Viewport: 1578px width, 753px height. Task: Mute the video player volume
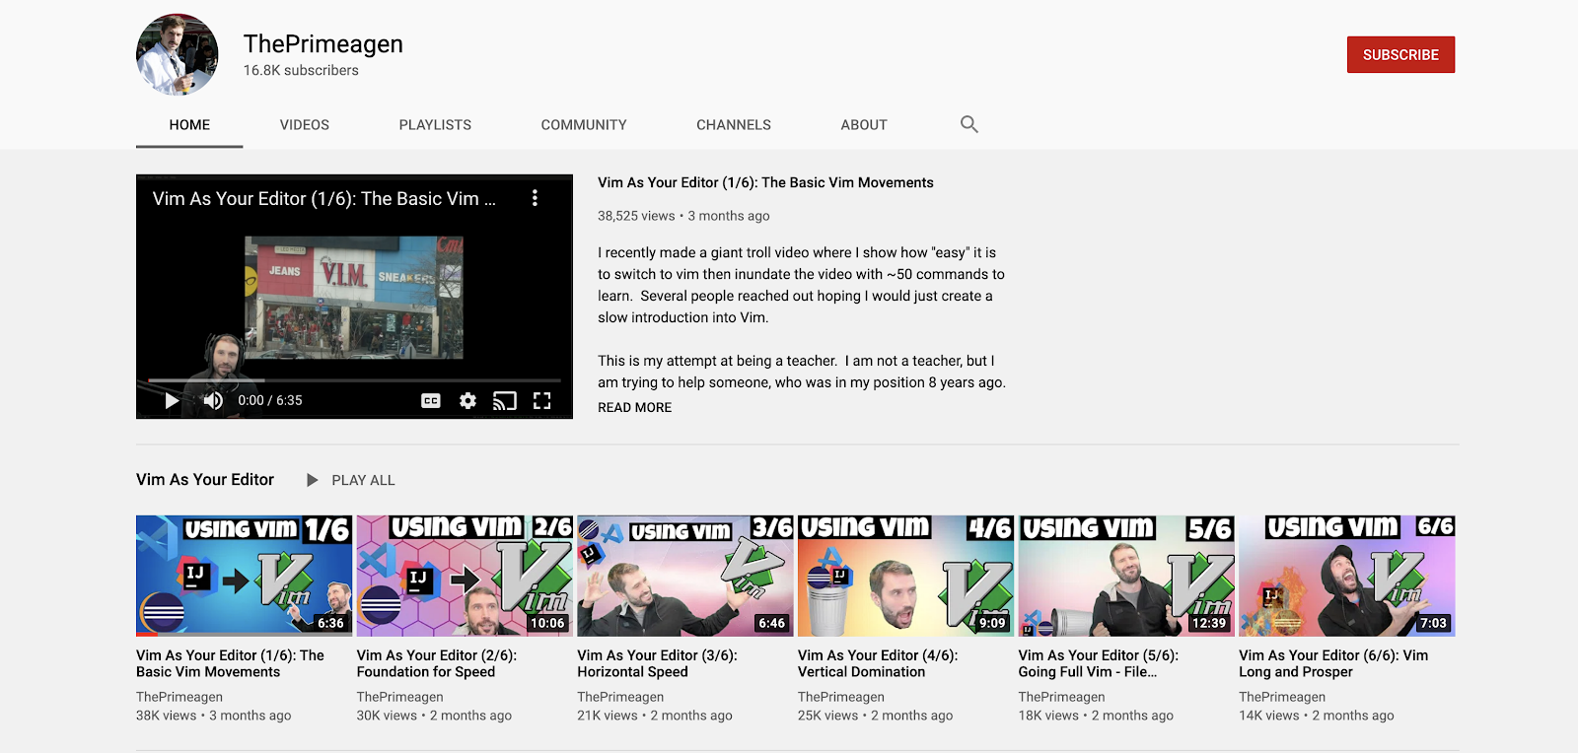[x=213, y=400]
